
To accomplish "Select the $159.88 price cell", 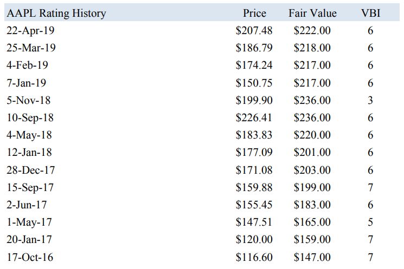I will click(254, 187).
